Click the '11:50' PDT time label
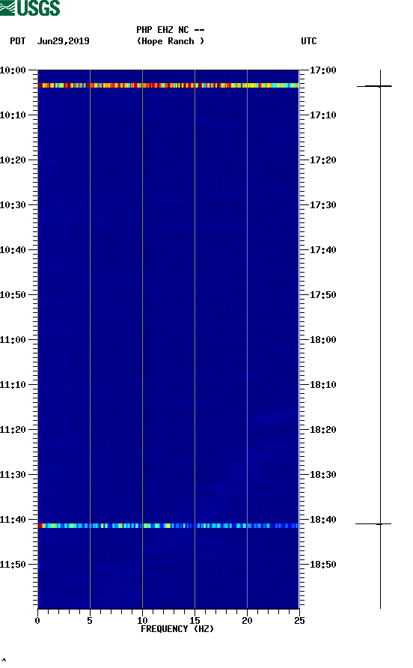Viewport: 413px width, 668px height. point(13,565)
